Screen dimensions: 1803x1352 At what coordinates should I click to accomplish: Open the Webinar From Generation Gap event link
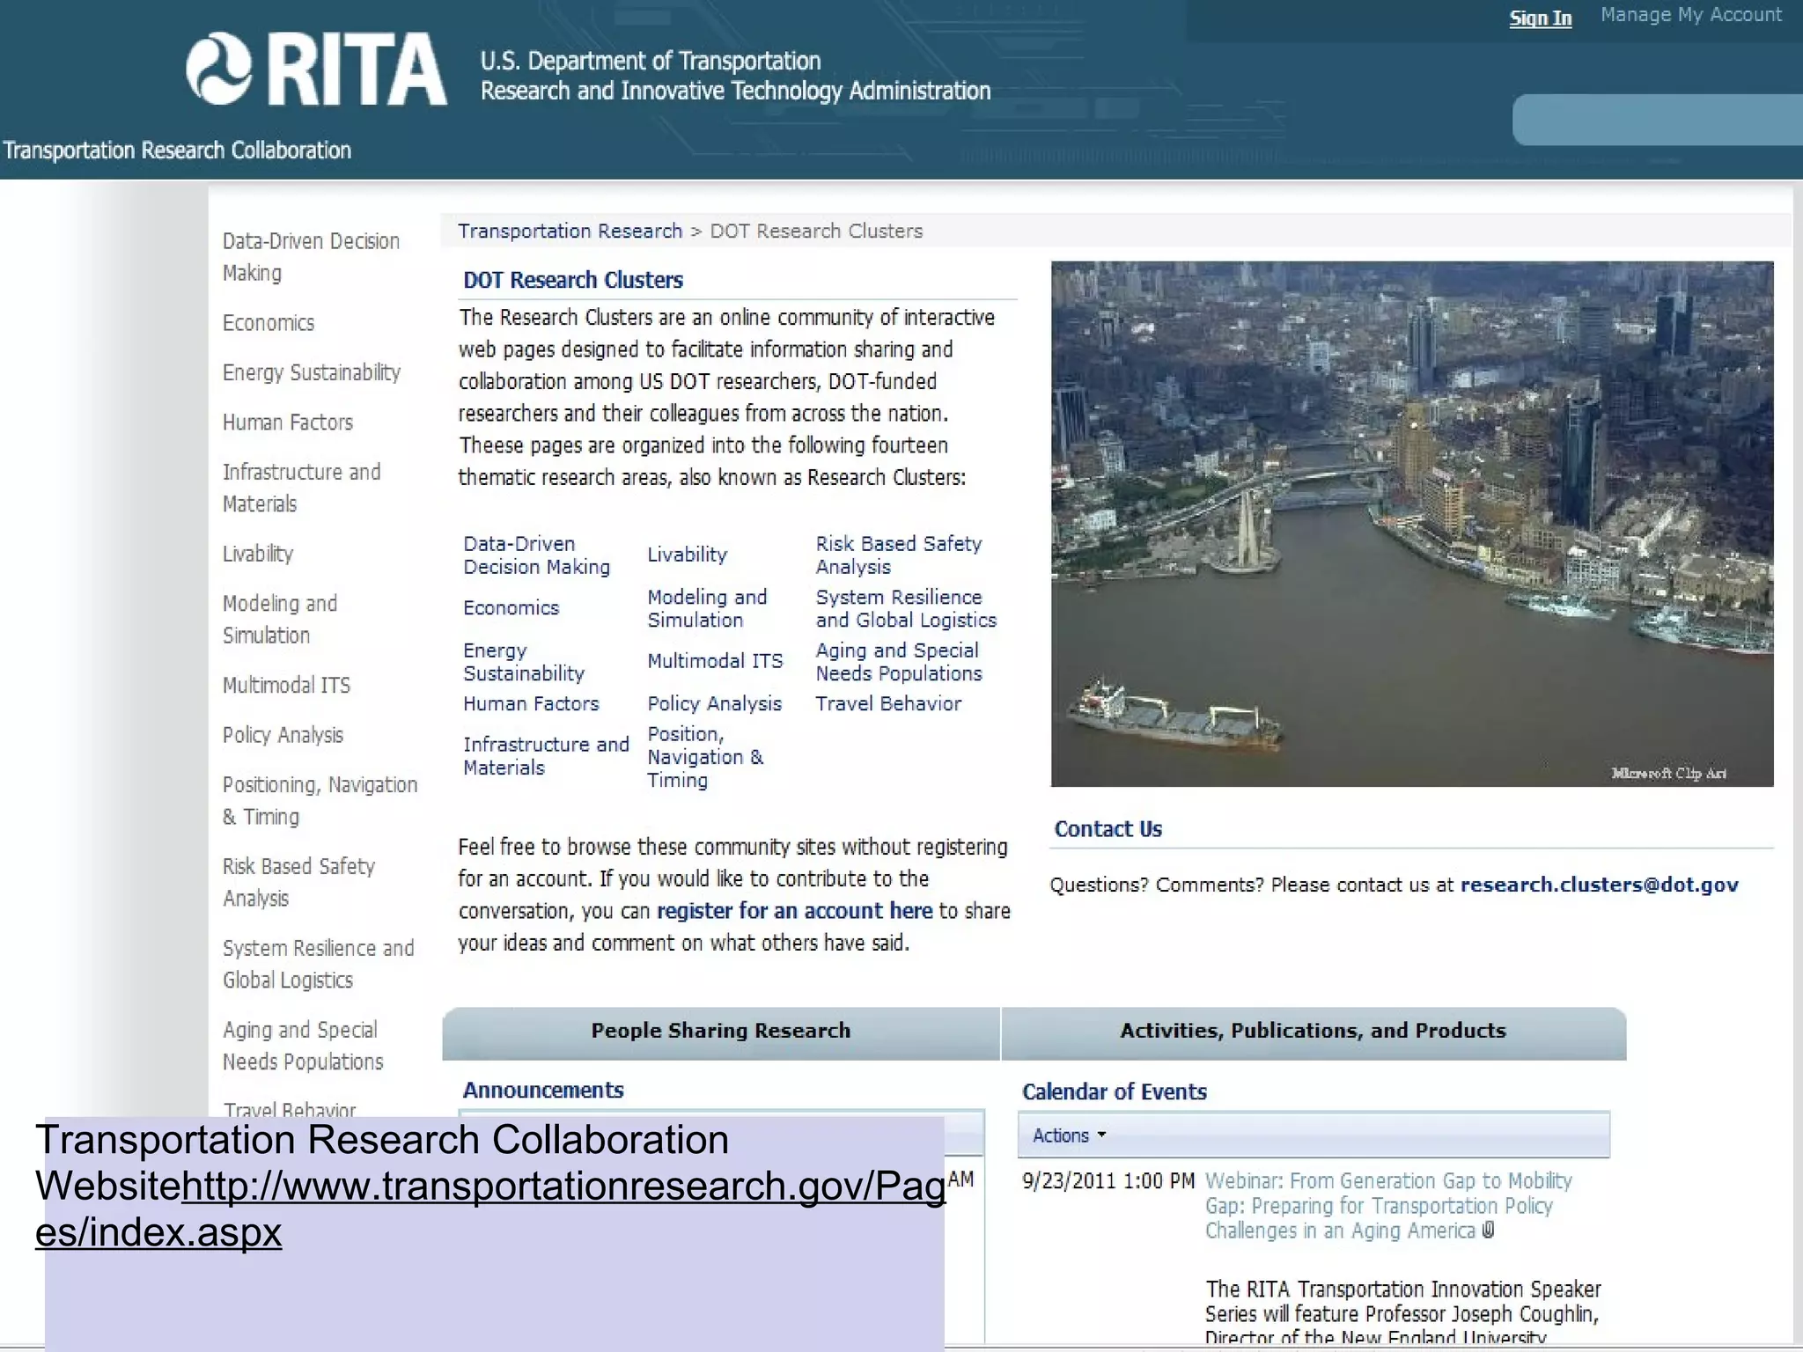pyautogui.click(x=1388, y=1206)
